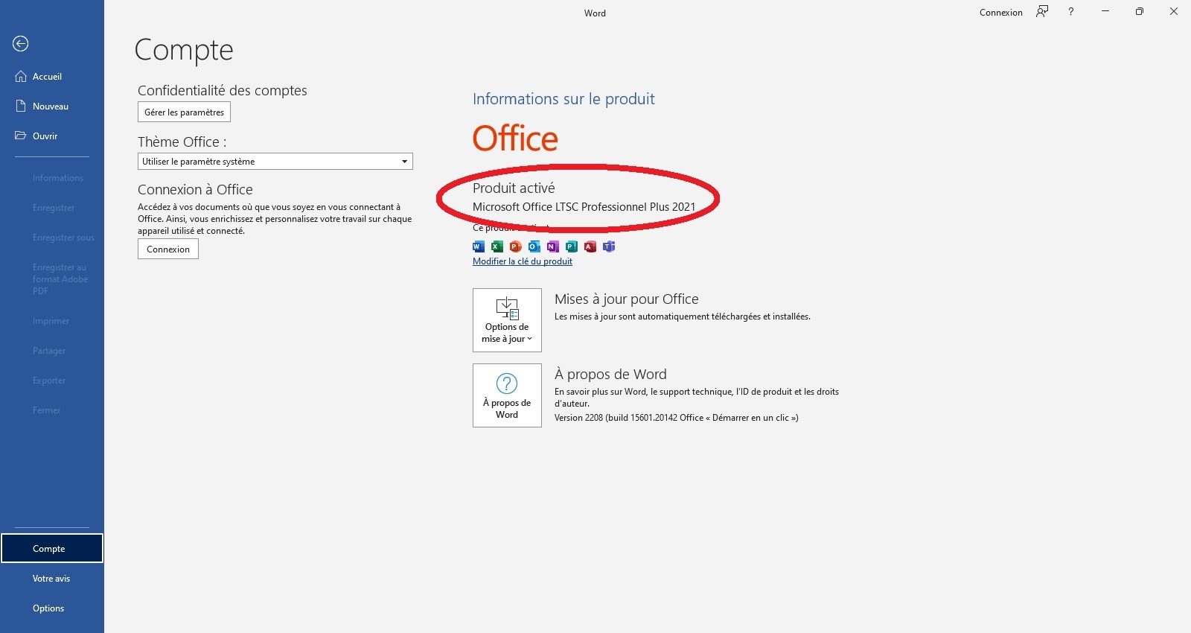
Task: Open the feedback person icon in title bar
Action: 1042,12
